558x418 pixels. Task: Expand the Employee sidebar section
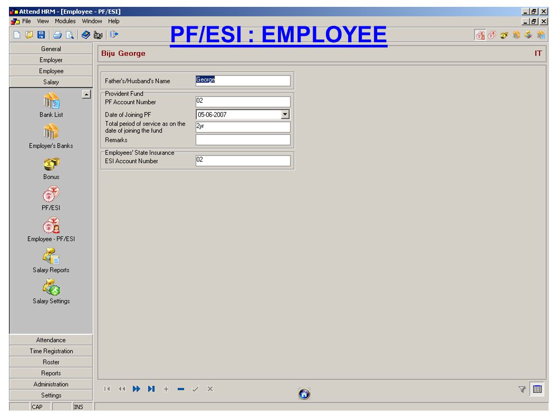pos(51,71)
